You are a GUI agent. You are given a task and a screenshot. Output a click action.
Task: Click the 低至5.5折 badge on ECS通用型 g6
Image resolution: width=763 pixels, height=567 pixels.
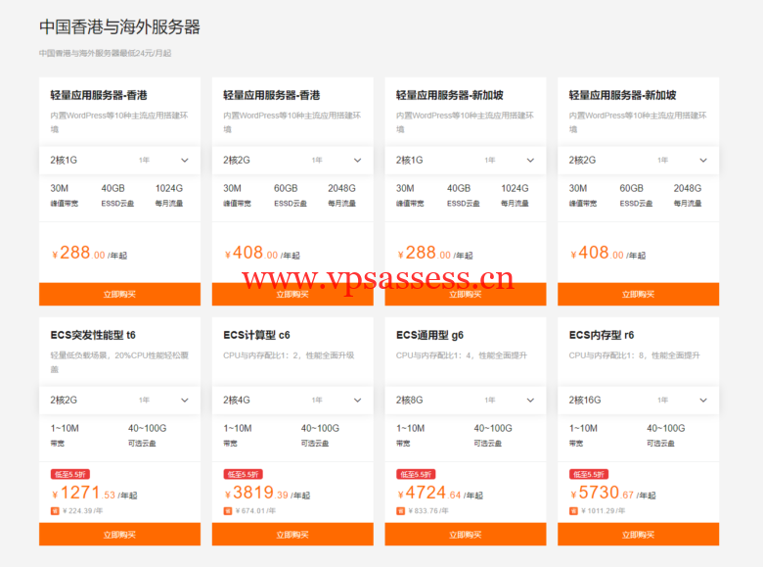414,474
